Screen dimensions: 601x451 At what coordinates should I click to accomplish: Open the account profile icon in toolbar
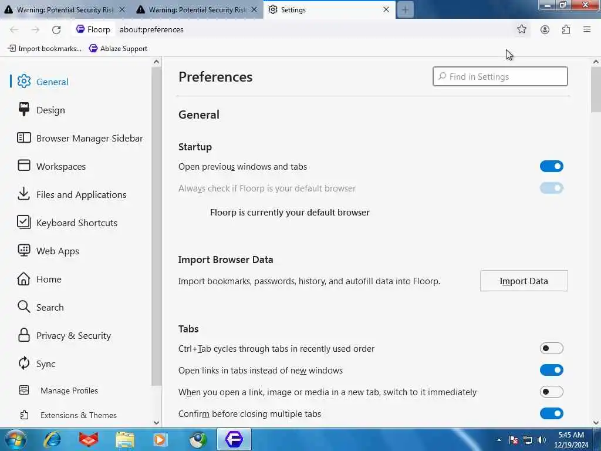(545, 29)
